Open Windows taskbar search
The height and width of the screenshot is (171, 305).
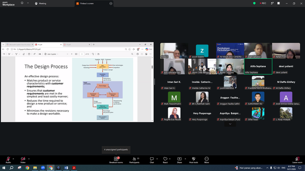11,168
